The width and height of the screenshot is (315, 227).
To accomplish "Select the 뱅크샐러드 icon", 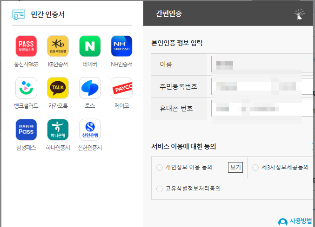I will pyautogui.click(x=26, y=88).
